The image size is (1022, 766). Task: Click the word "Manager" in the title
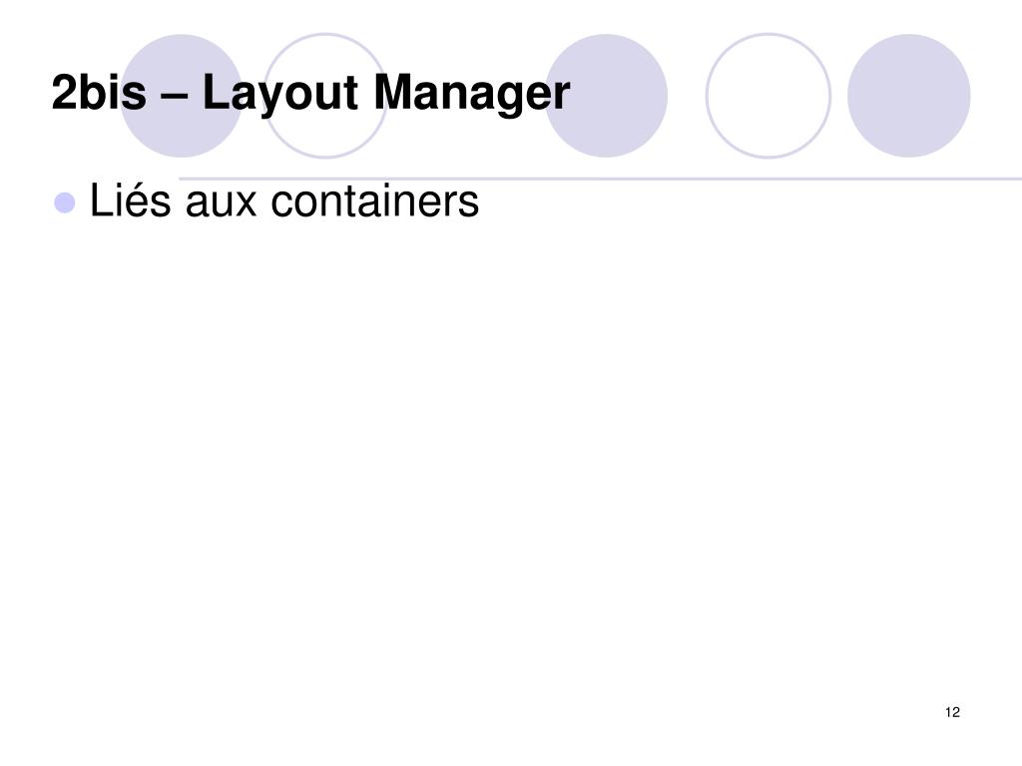[x=471, y=95]
